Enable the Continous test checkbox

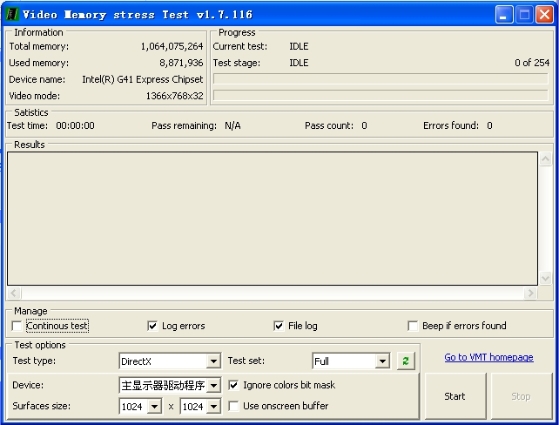click(17, 326)
